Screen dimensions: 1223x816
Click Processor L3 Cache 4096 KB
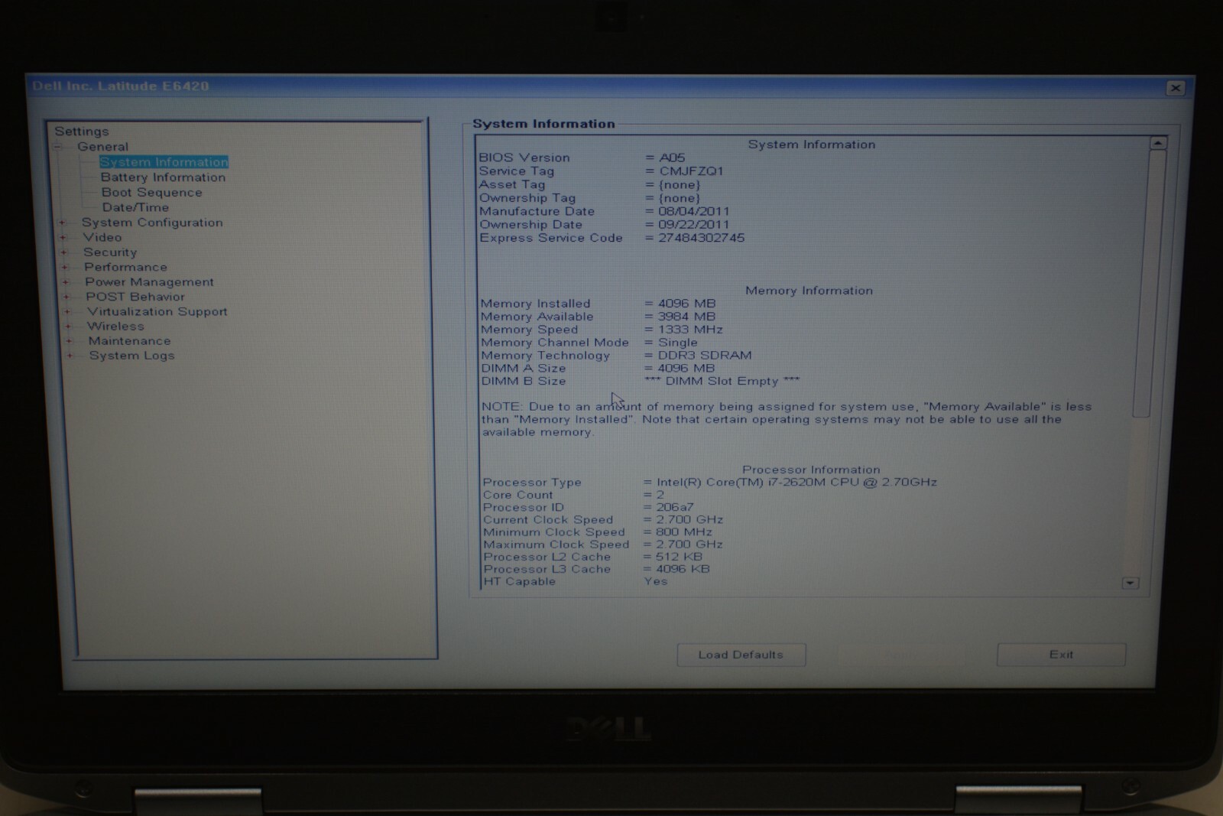pos(682,569)
